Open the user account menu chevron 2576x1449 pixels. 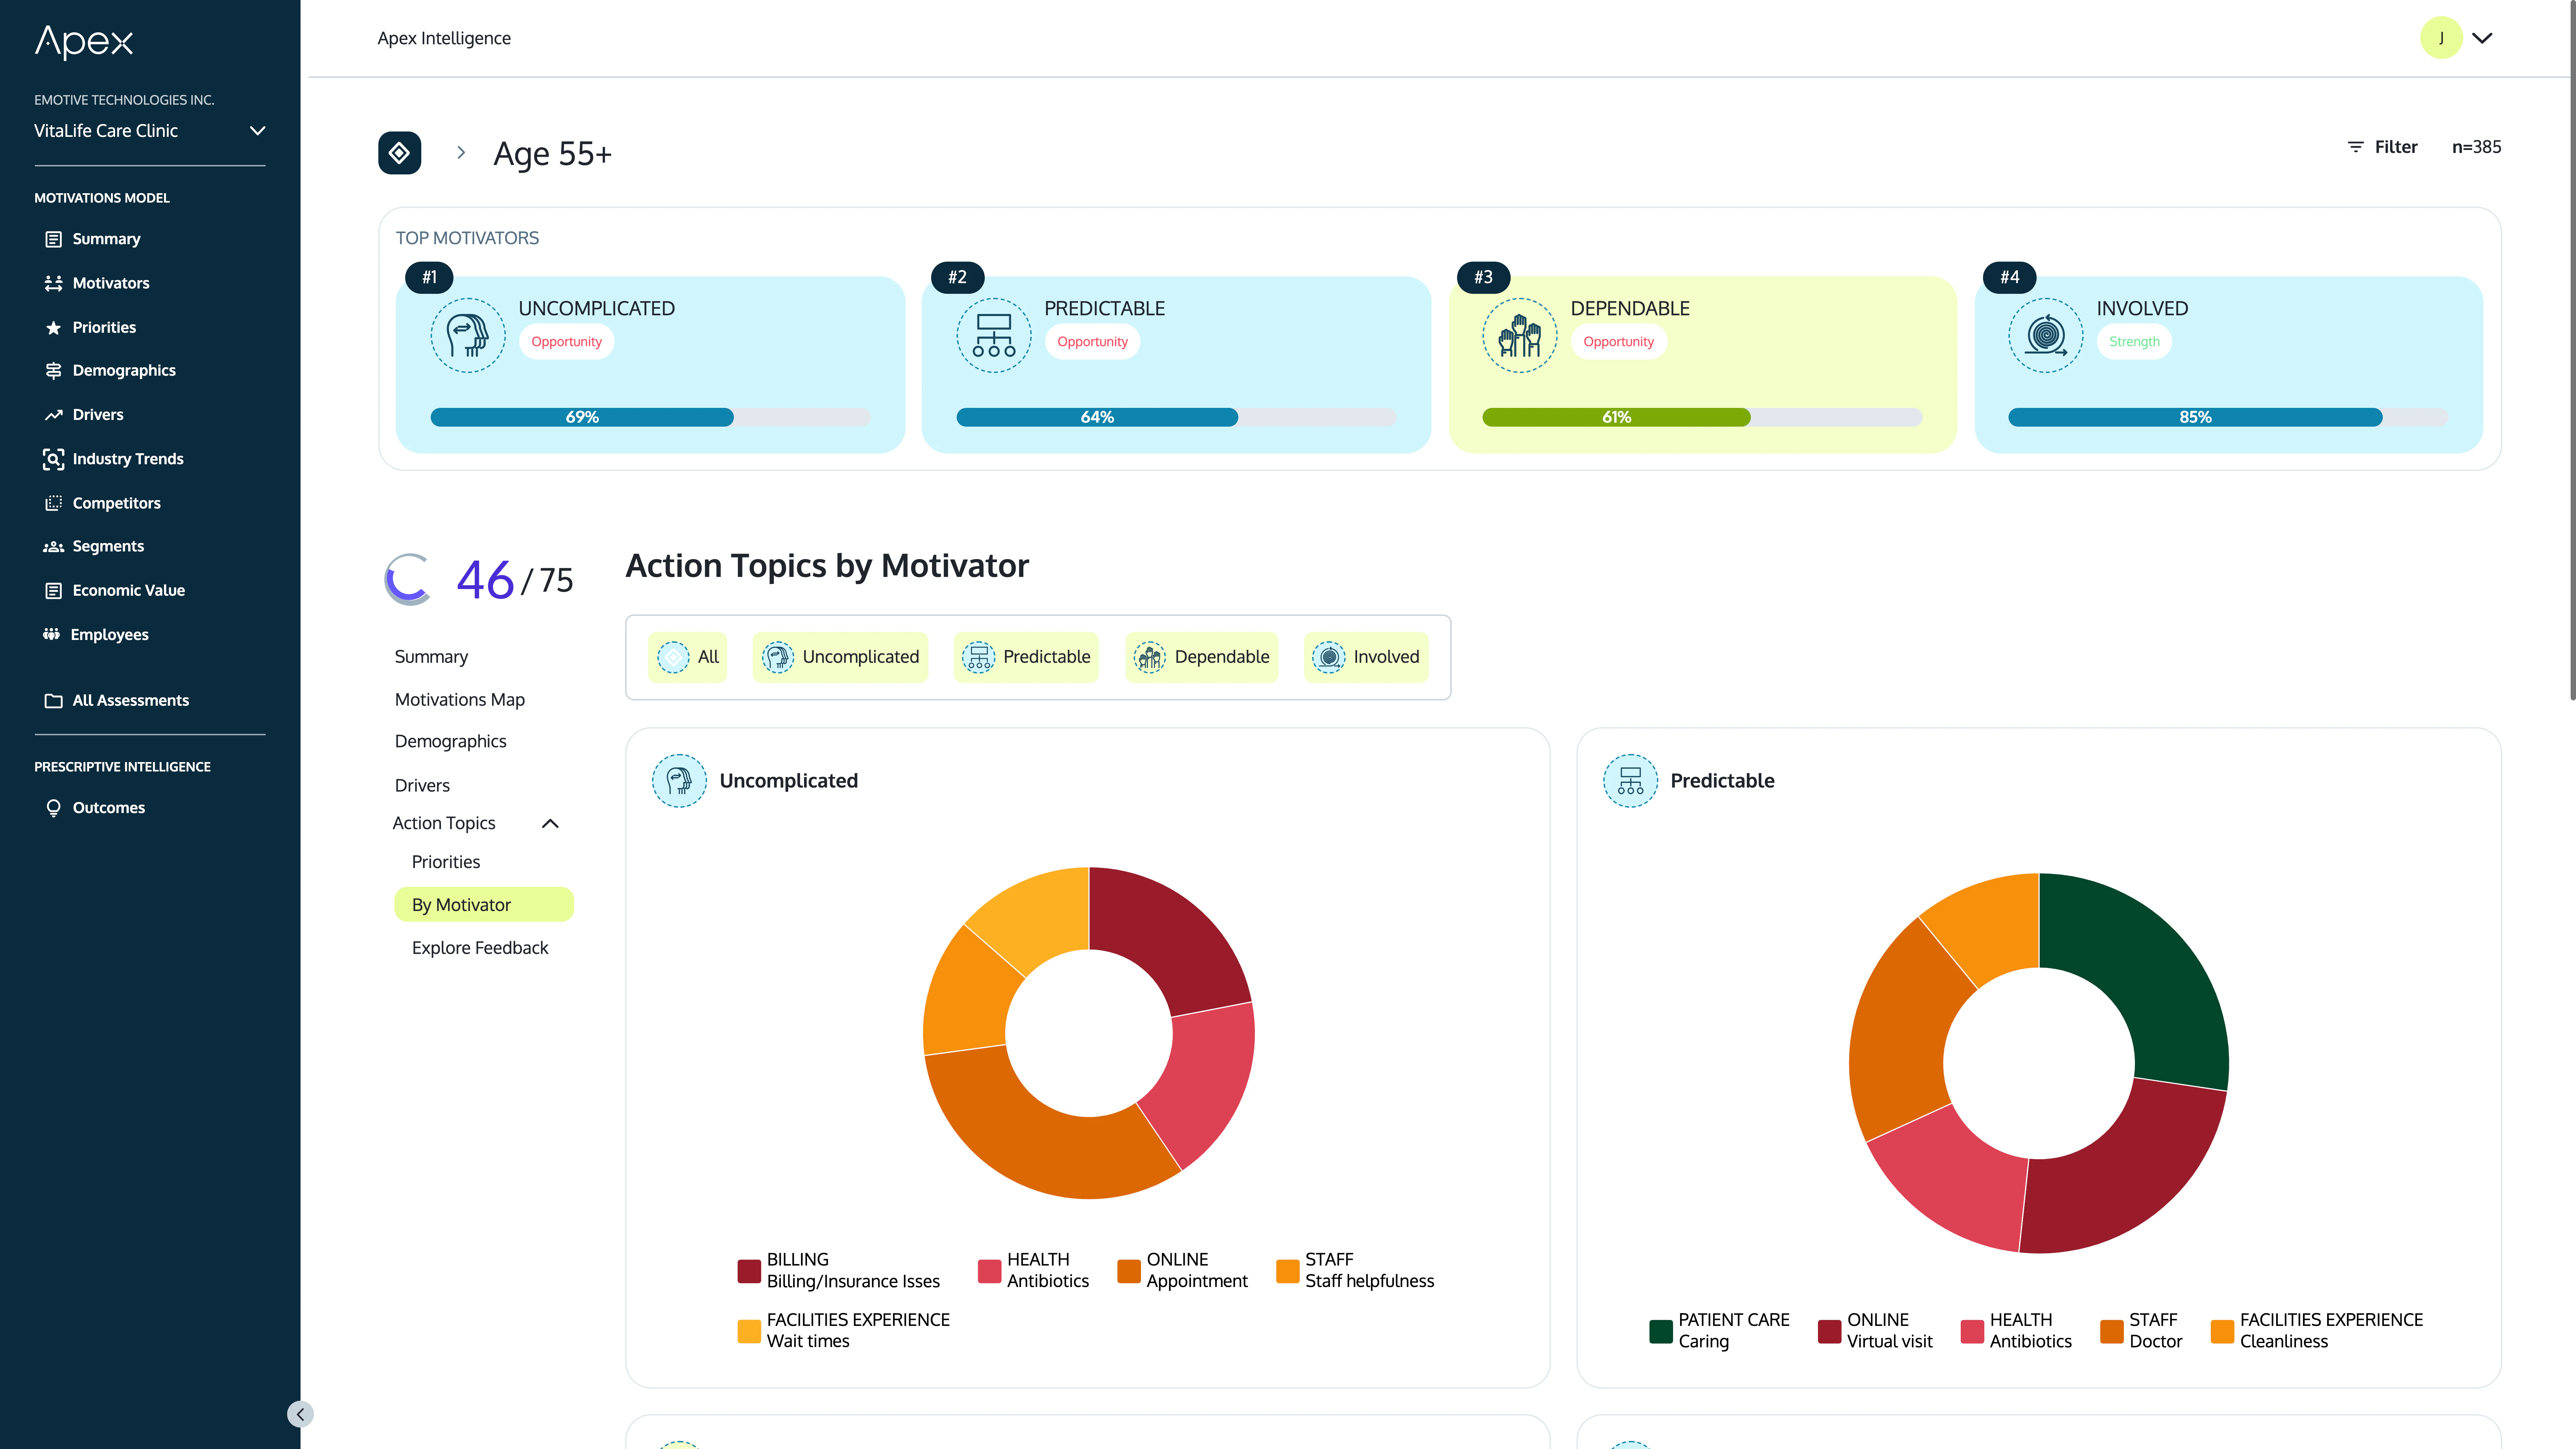pos(2482,38)
